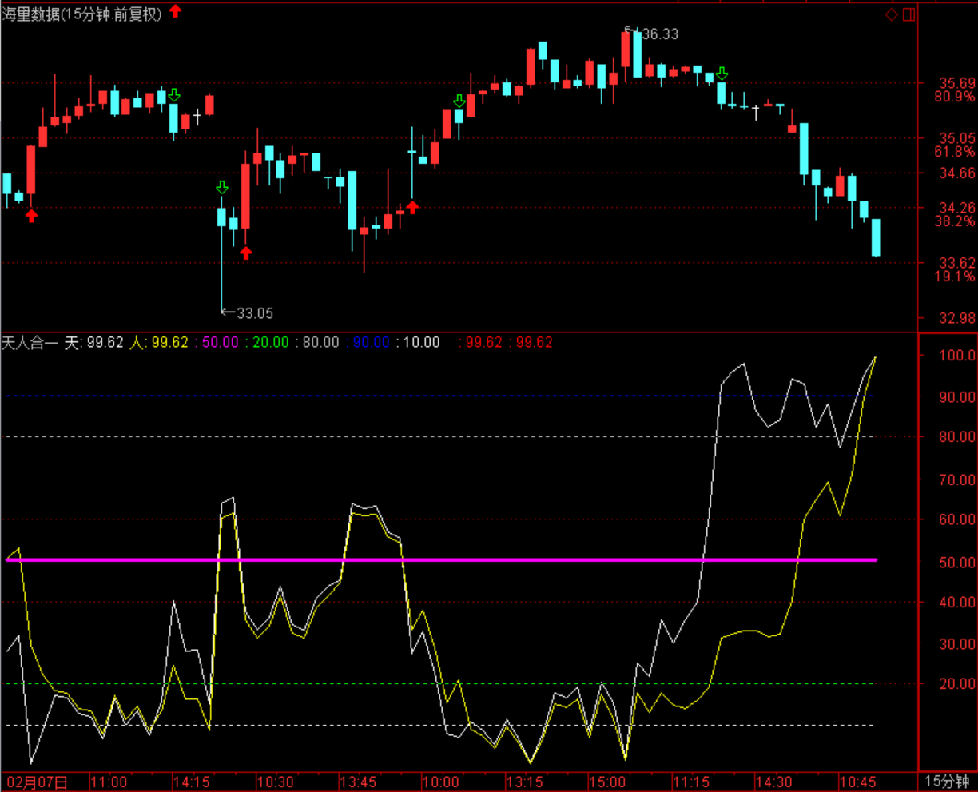This screenshot has height=792, width=978.
Task: Click the 70.00 indicator axis label
Action: 957,480
